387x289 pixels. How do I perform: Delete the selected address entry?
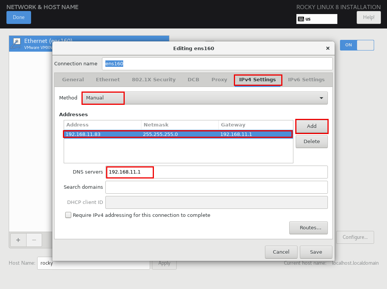click(312, 142)
